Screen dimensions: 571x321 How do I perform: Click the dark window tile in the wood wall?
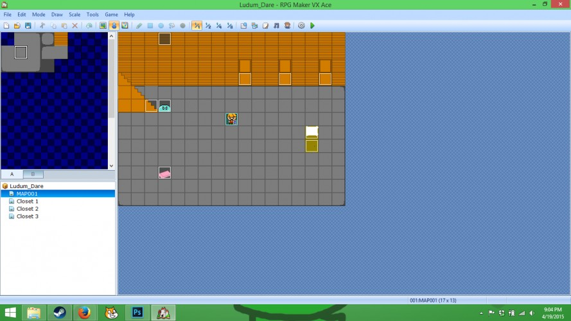164,39
